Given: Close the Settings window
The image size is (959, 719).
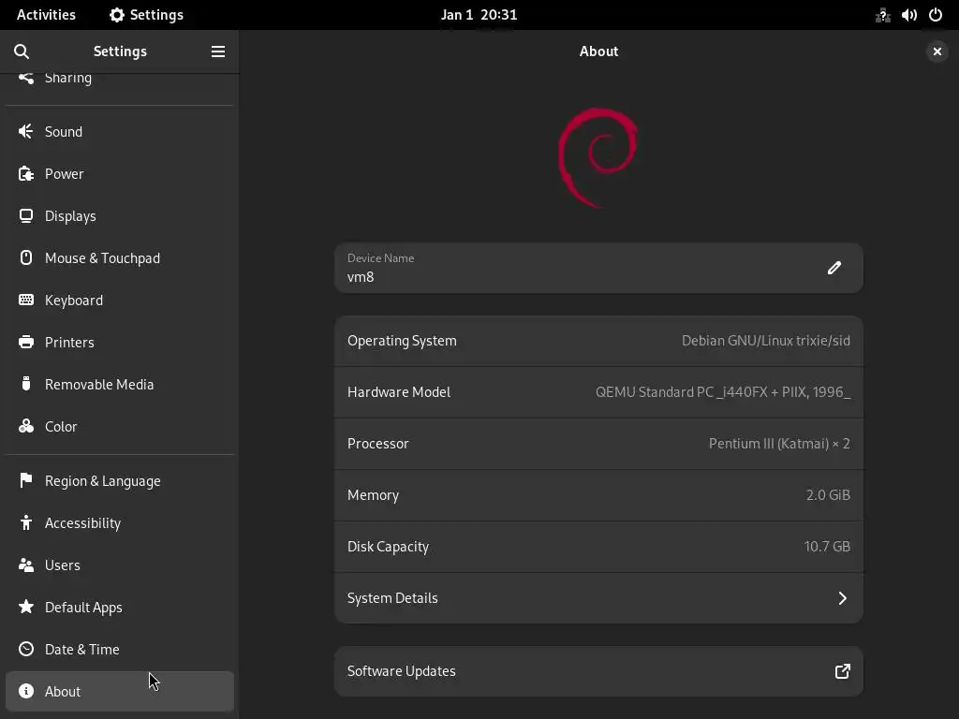Looking at the screenshot, I should [937, 51].
